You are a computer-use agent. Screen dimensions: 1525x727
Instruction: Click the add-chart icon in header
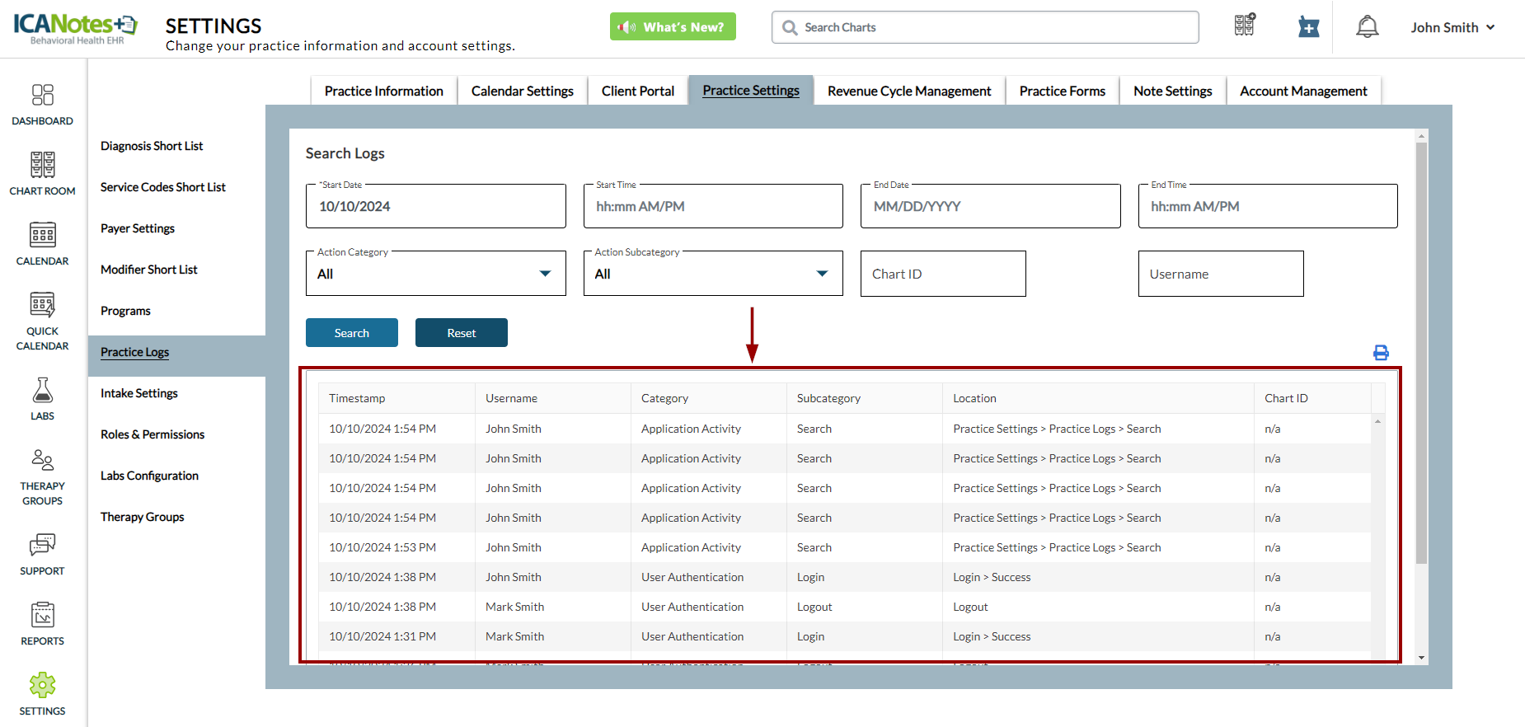click(x=1308, y=27)
